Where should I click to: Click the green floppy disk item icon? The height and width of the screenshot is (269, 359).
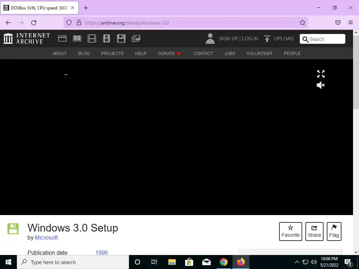(13, 229)
